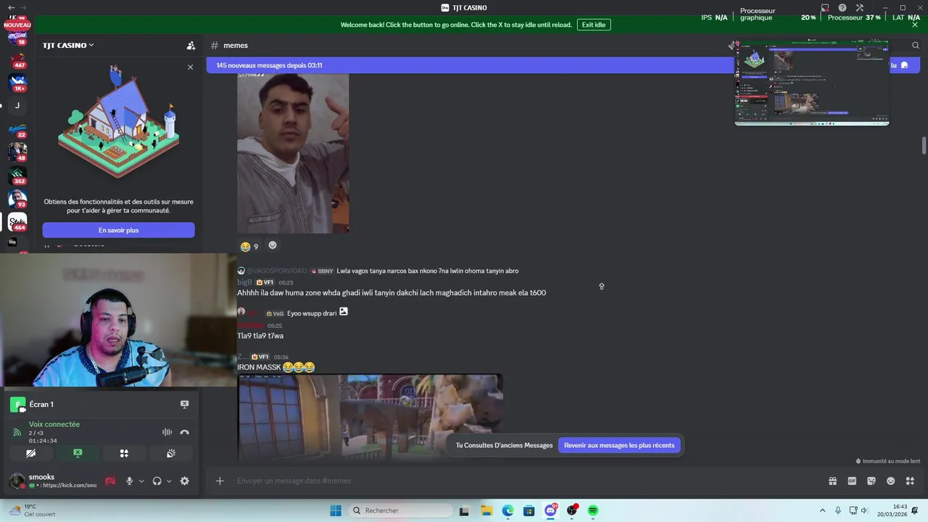Click bigB username
Image resolution: width=928 pixels, height=522 pixels.
(x=244, y=282)
